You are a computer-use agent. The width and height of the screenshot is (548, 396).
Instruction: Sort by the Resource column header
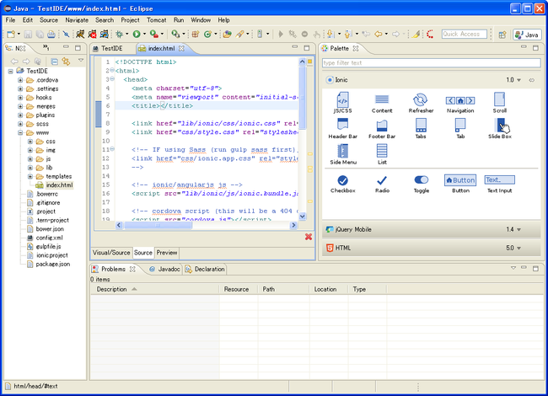[239, 289]
